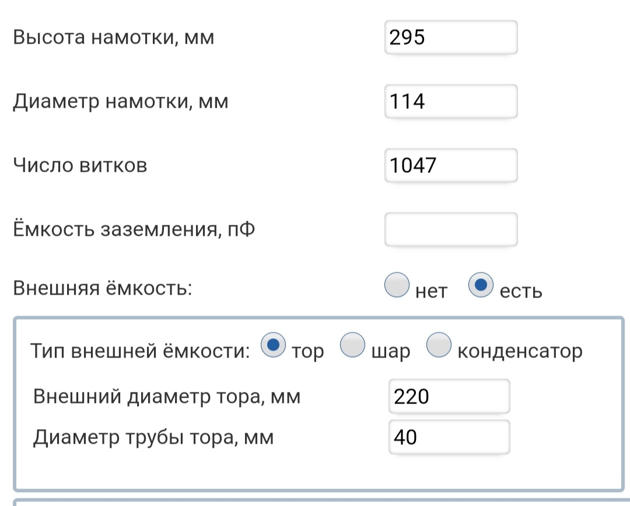The width and height of the screenshot is (630, 506).
Task: Click the Внешний диаметр тора input
Action: 449,397
